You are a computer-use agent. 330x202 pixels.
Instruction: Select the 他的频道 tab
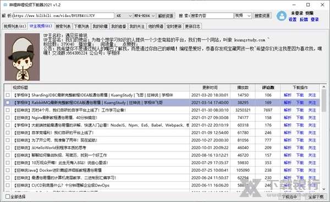point(156,26)
